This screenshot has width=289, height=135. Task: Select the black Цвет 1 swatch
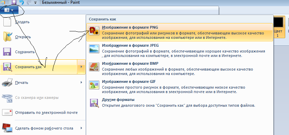pos(278,22)
